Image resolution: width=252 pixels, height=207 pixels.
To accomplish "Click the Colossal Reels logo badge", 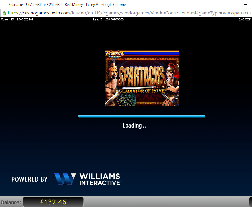I will click(115, 54).
